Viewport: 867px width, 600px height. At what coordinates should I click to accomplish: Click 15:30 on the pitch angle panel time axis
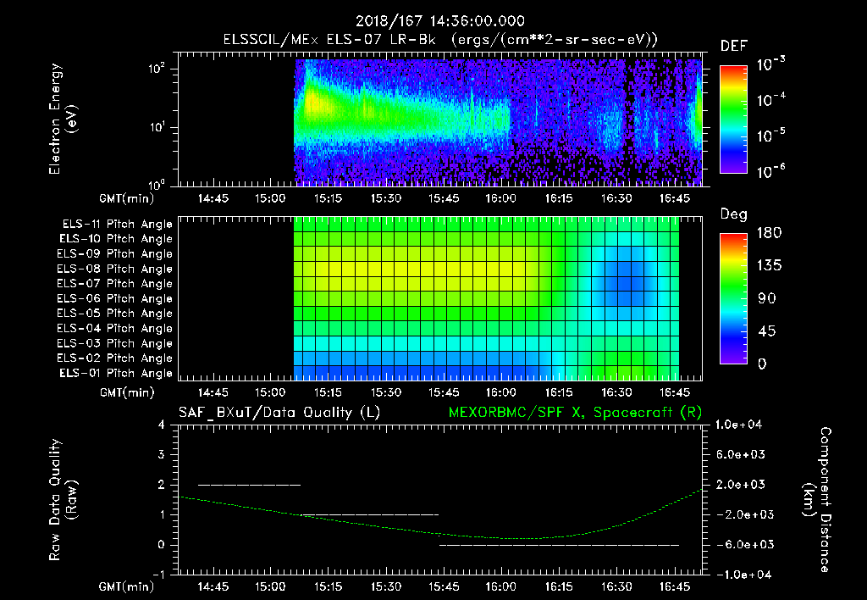(x=385, y=392)
